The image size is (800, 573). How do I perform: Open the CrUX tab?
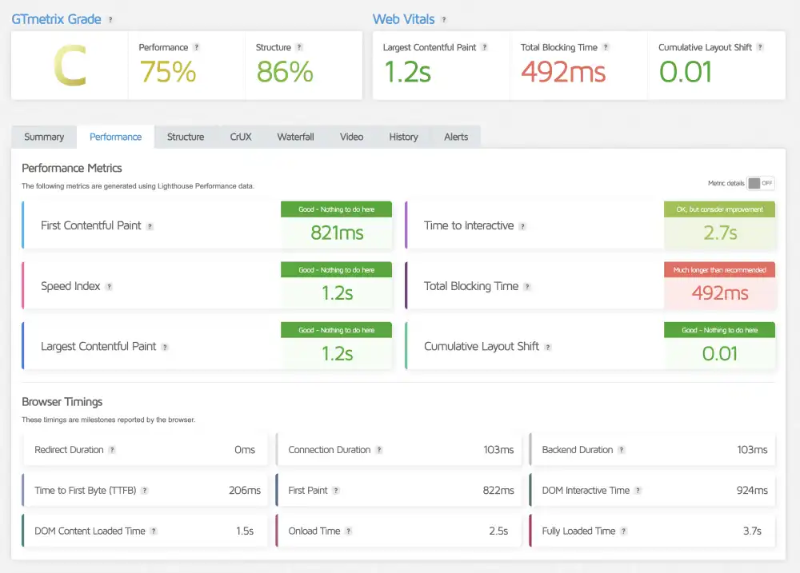click(240, 137)
